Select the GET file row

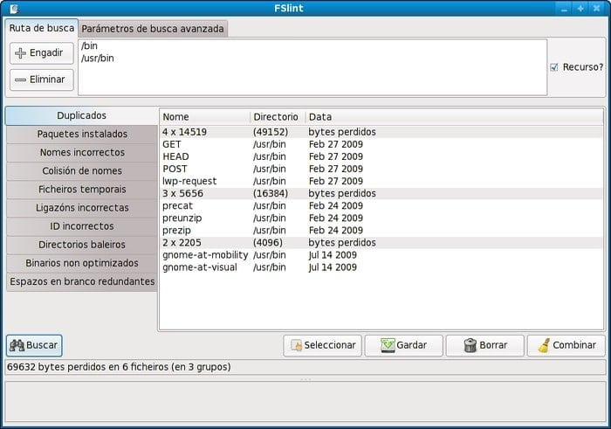pos(381,144)
